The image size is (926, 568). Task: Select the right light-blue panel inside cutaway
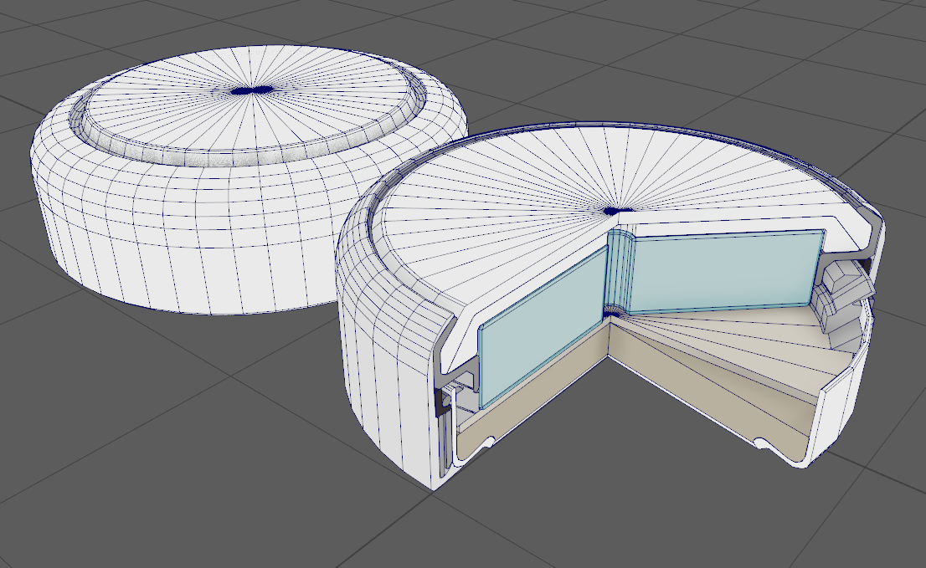click(x=725, y=271)
